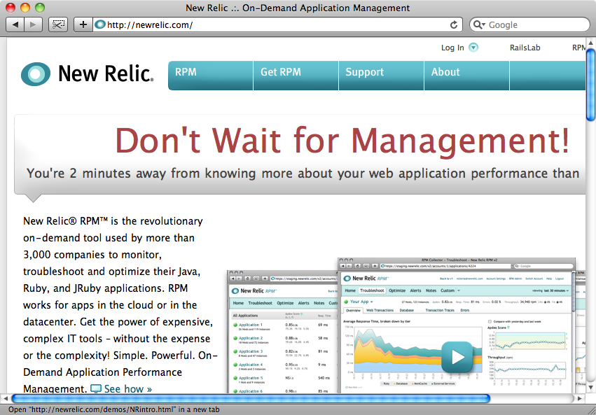This screenshot has width=596, height=415.
Task: Open the About navigation tab
Action: [466, 76]
